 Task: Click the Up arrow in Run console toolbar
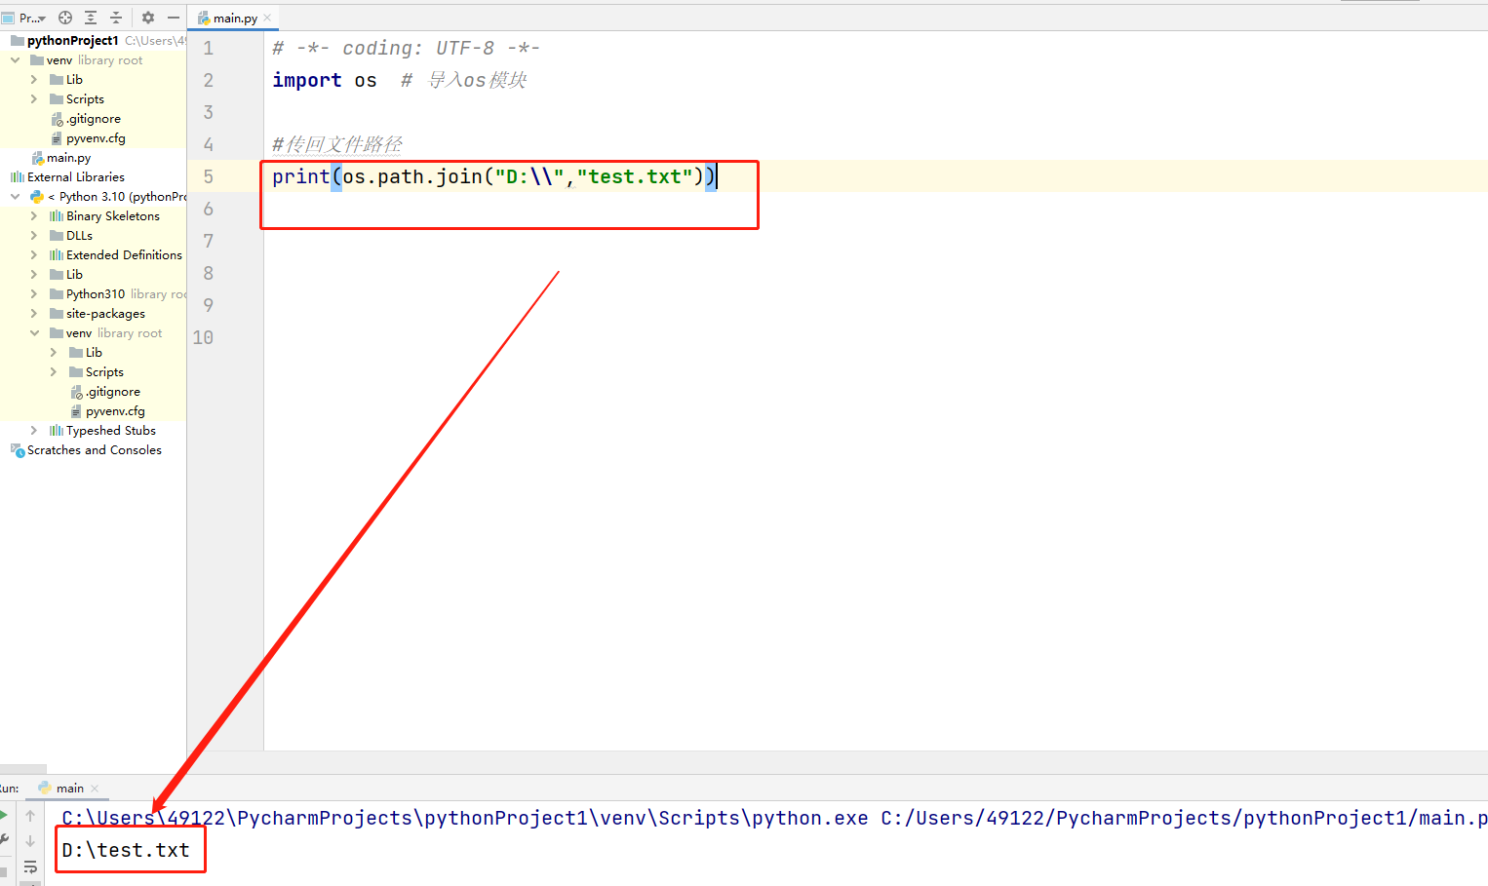(30, 815)
